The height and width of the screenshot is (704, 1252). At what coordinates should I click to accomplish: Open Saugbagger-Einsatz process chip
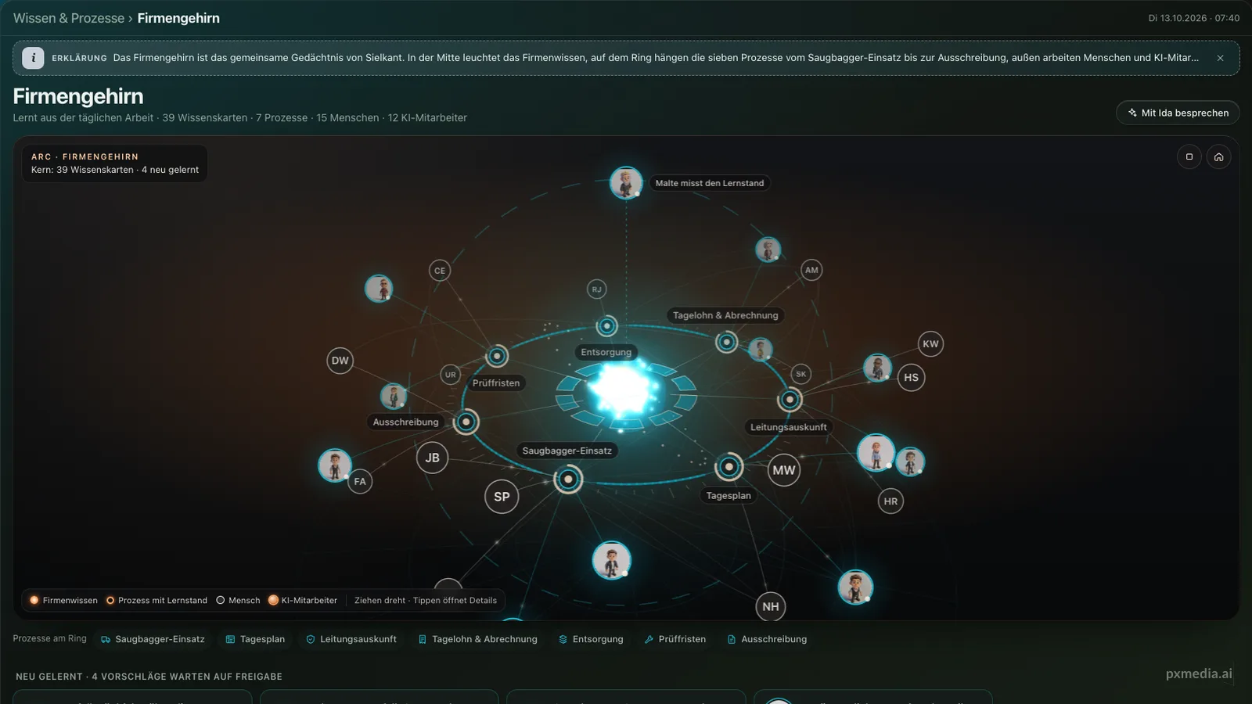[x=153, y=639]
